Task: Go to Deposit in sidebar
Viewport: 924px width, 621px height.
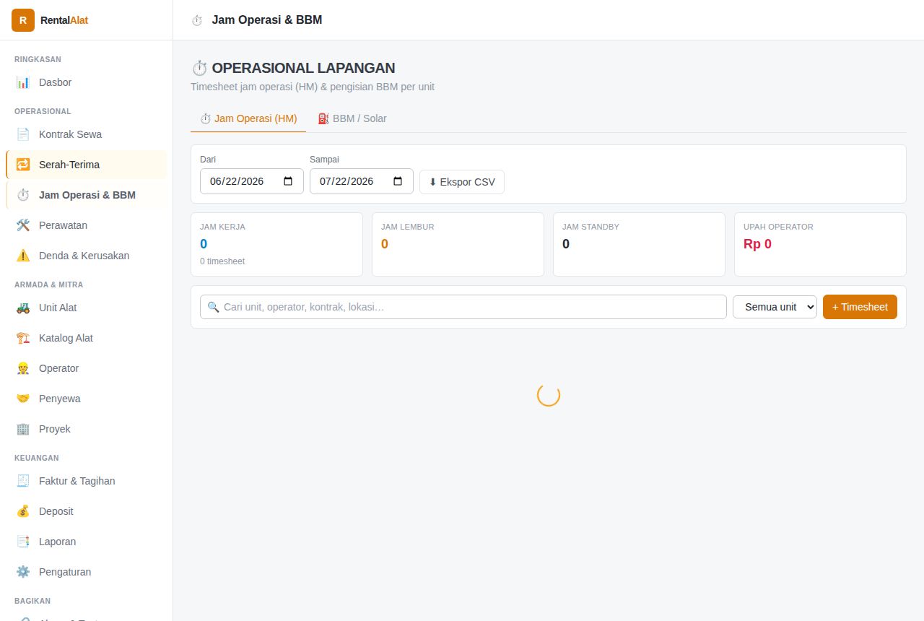Action: (87, 511)
